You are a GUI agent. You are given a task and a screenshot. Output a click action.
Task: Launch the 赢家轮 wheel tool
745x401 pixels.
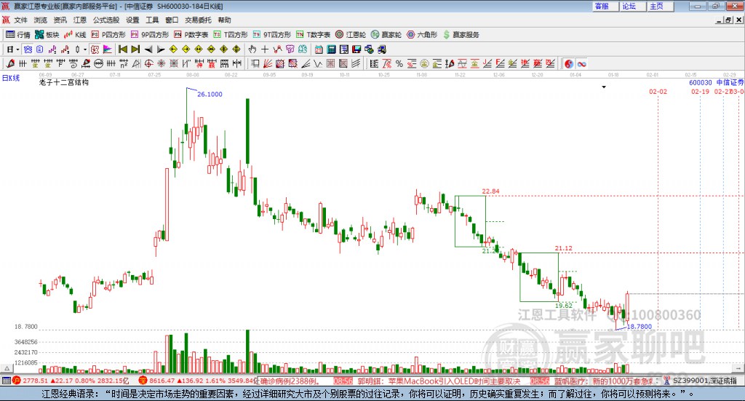386,35
